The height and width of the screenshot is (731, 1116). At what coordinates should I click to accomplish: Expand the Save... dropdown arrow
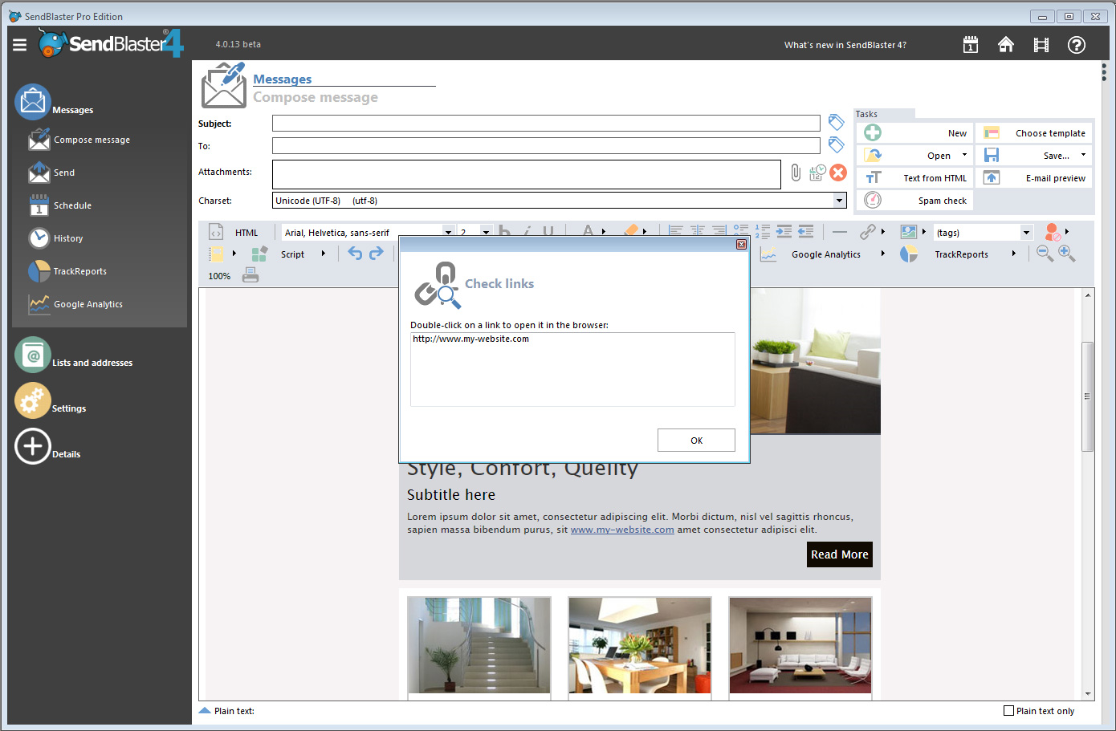(1083, 155)
